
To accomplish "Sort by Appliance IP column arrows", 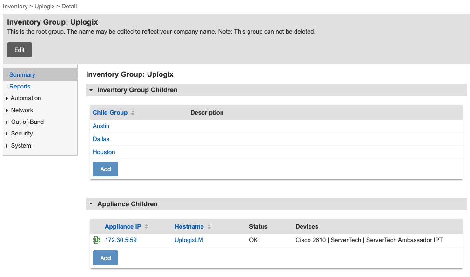I will coord(146,227).
